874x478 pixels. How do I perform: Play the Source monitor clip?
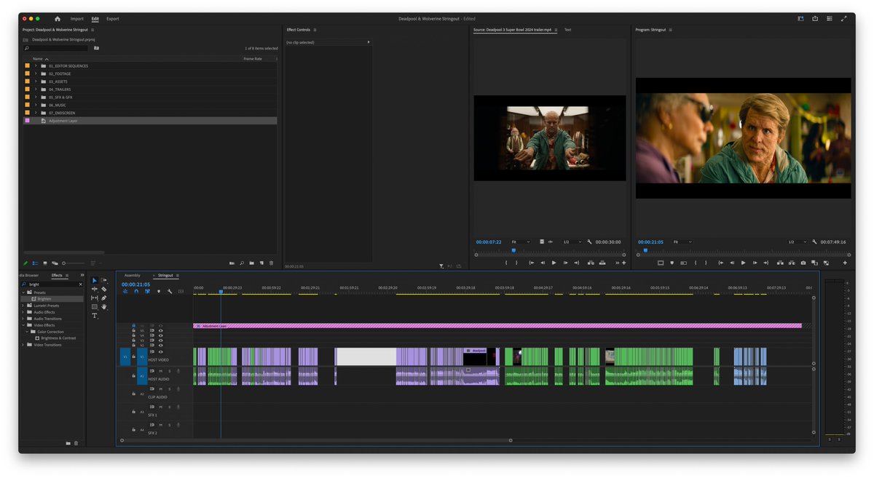tap(554, 263)
